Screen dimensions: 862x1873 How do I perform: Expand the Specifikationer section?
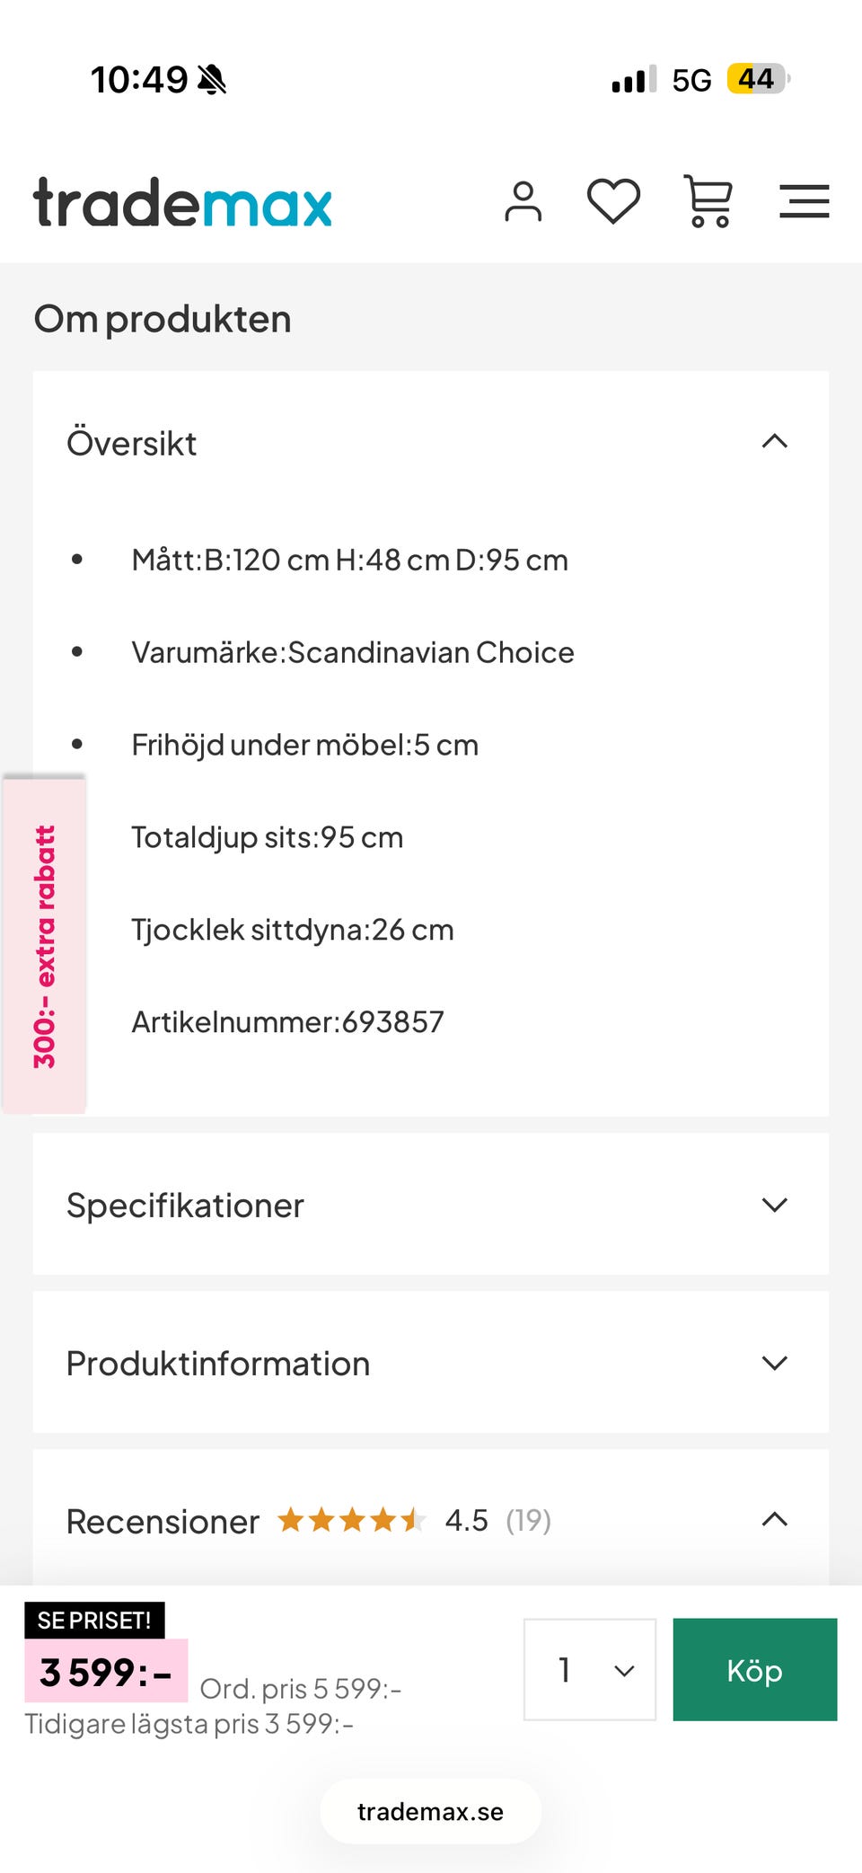click(774, 1205)
